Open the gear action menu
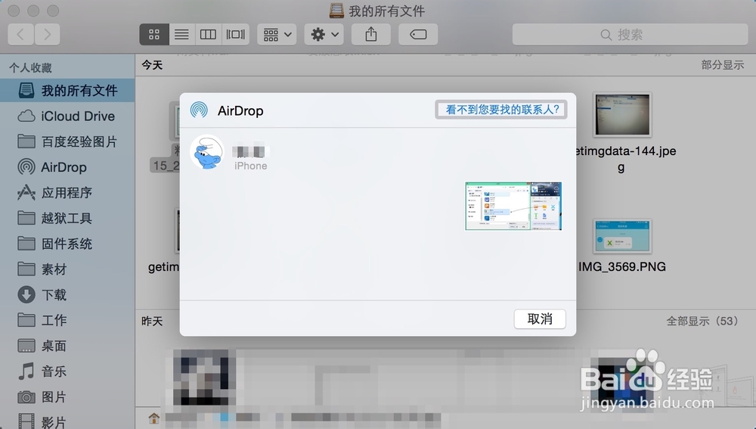Viewport: 756px width, 429px height. 324,34
